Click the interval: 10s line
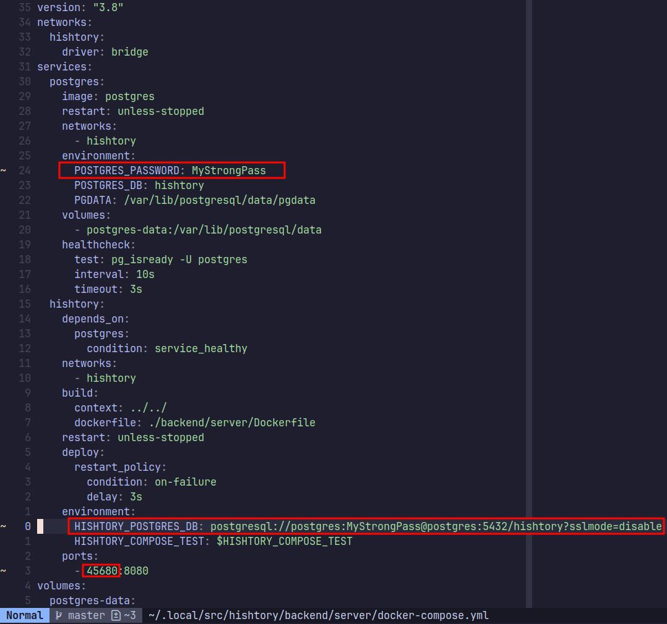Screen dimensions: 667x624 114,274
